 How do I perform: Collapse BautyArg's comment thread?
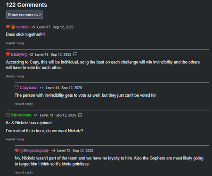(75, 54)
